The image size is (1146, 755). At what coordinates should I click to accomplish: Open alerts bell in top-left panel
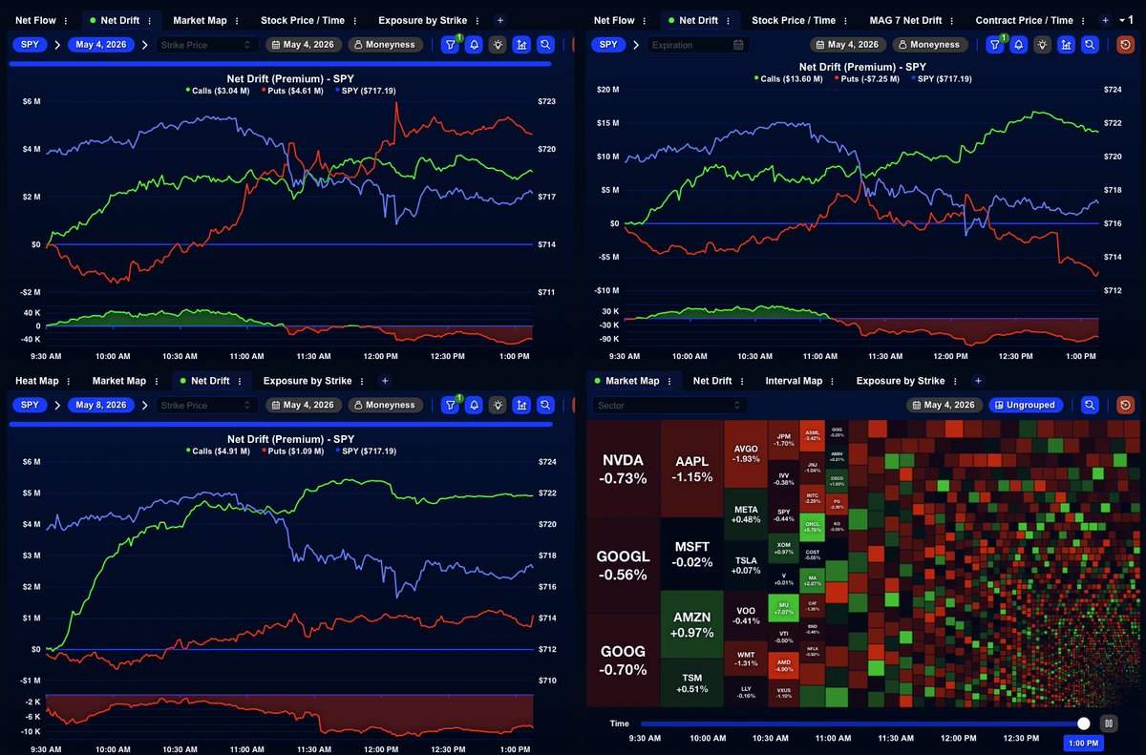(474, 44)
